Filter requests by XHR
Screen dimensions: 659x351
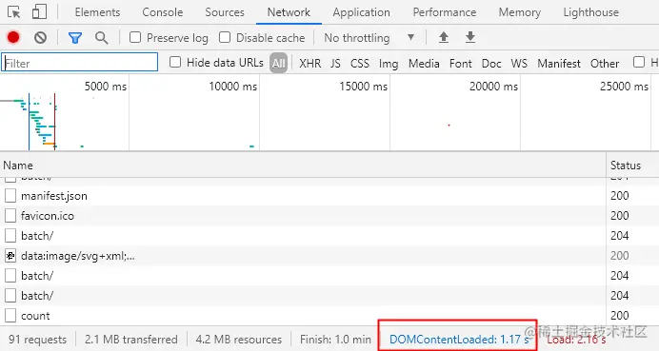310,64
